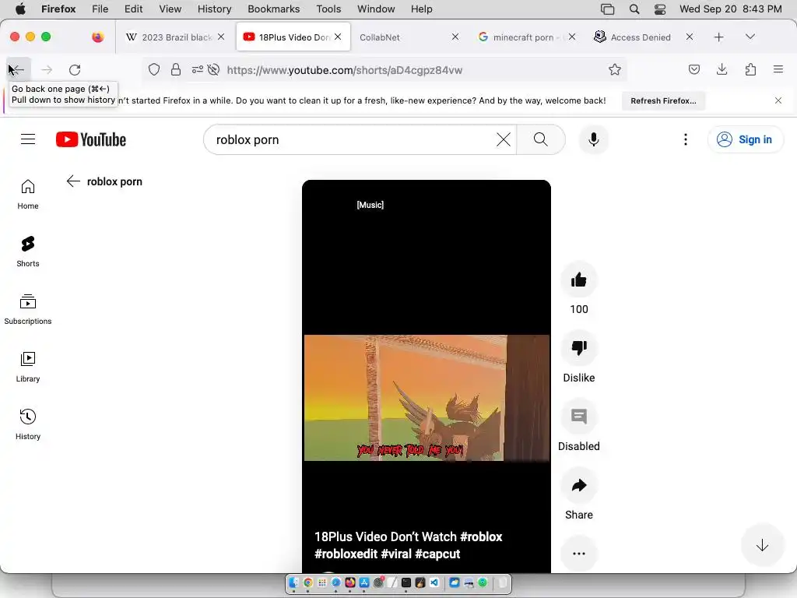Screen dimensions: 797x598
Task: Open Subscriptions in YouTube sidebar
Action: (28, 309)
